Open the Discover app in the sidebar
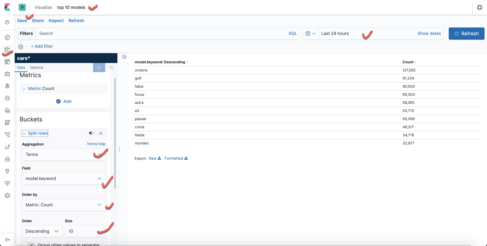487x246 pixels. pyautogui.click(x=7, y=37)
